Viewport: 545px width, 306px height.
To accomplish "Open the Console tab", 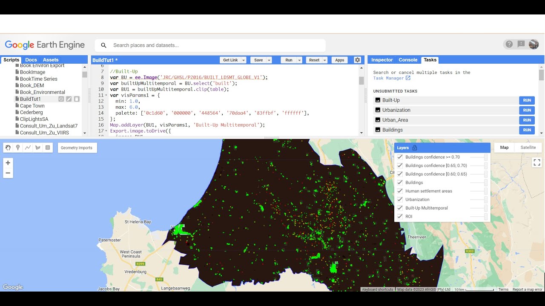I will 408,60.
